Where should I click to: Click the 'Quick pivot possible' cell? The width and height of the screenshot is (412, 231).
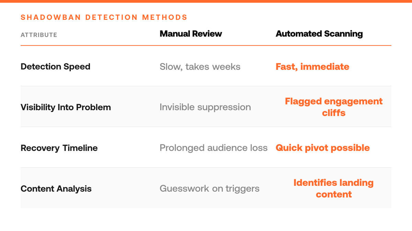(323, 148)
